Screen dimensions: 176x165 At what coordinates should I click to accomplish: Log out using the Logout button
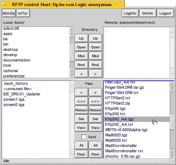coord(165,13)
